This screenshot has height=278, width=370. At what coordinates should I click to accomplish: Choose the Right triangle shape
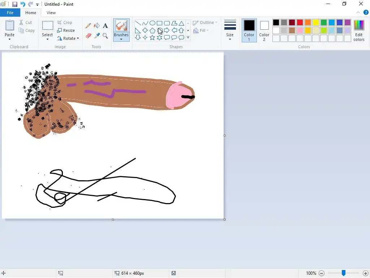[x=138, y=30]
